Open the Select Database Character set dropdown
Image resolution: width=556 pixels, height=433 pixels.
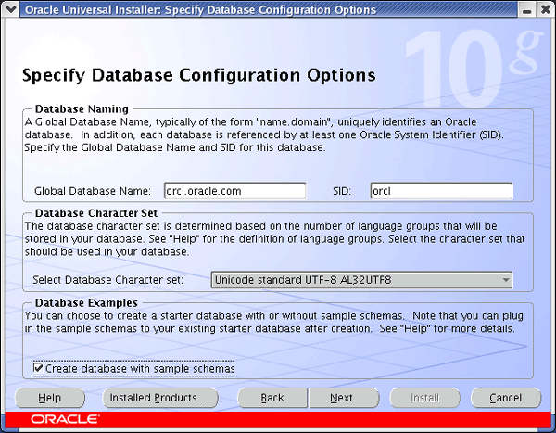pos(360,280)
